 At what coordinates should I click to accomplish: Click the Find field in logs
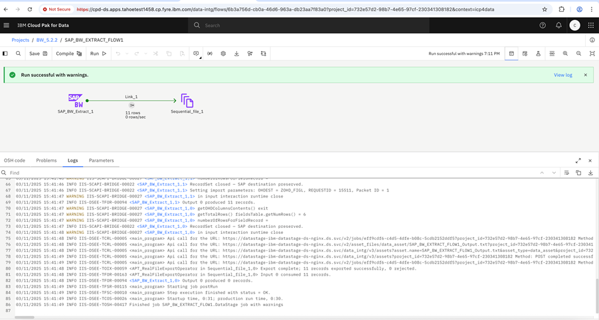click(x=268, y=172)
